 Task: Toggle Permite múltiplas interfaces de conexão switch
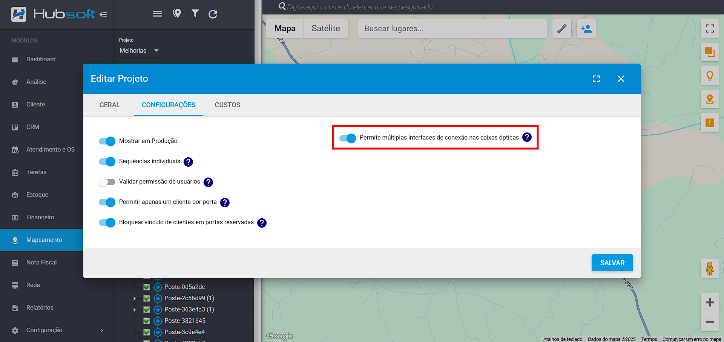click(x=348, y=138)
